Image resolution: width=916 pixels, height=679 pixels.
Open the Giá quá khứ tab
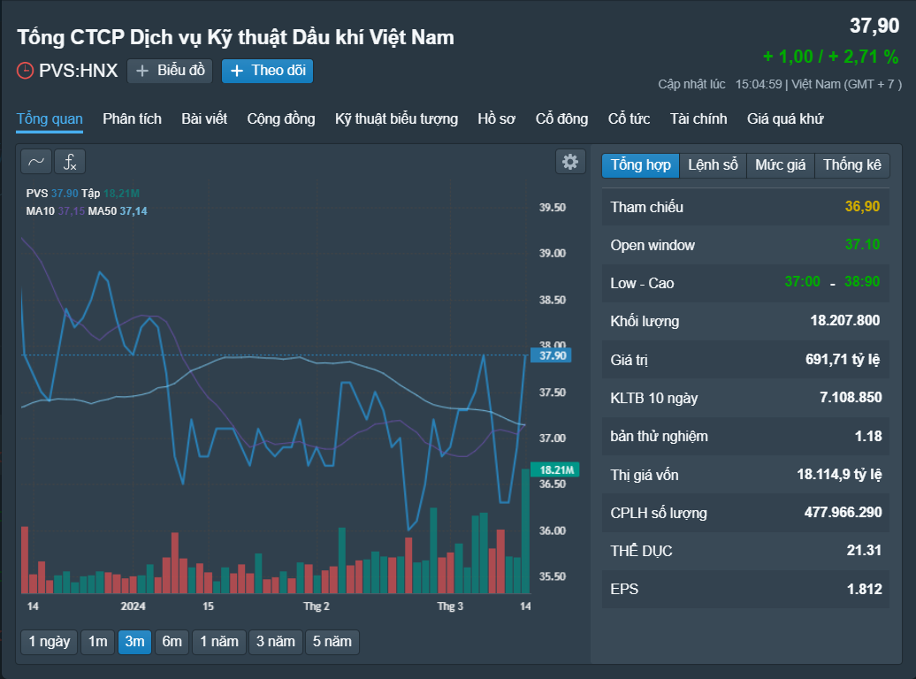785,118
